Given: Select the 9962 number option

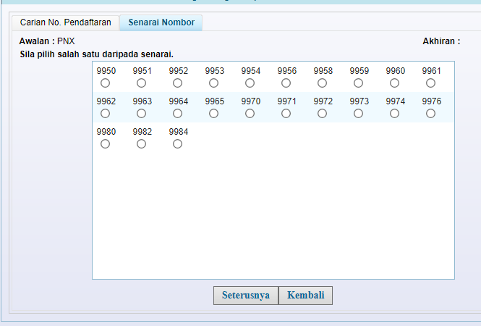Looking at the screenshot, I should (106, 114).
